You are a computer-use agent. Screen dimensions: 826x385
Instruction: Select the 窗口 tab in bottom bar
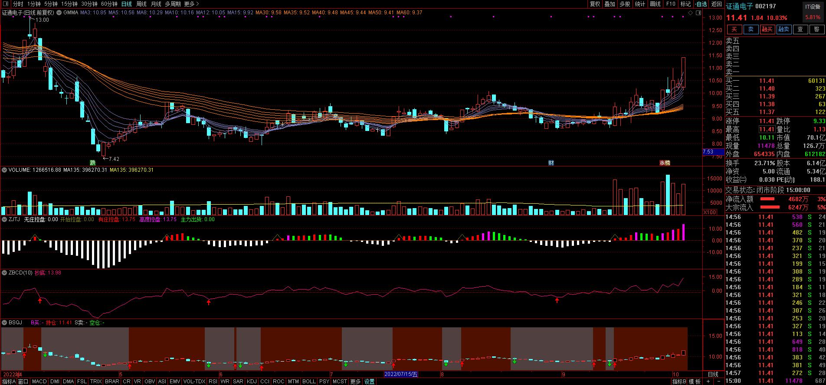[x=23, y=382]
